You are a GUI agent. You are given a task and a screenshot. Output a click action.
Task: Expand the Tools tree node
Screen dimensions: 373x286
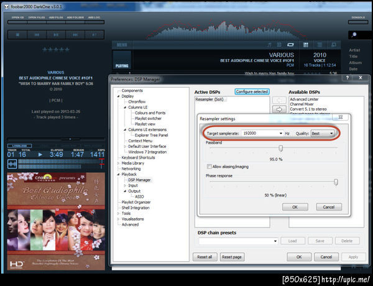point(118,213)
